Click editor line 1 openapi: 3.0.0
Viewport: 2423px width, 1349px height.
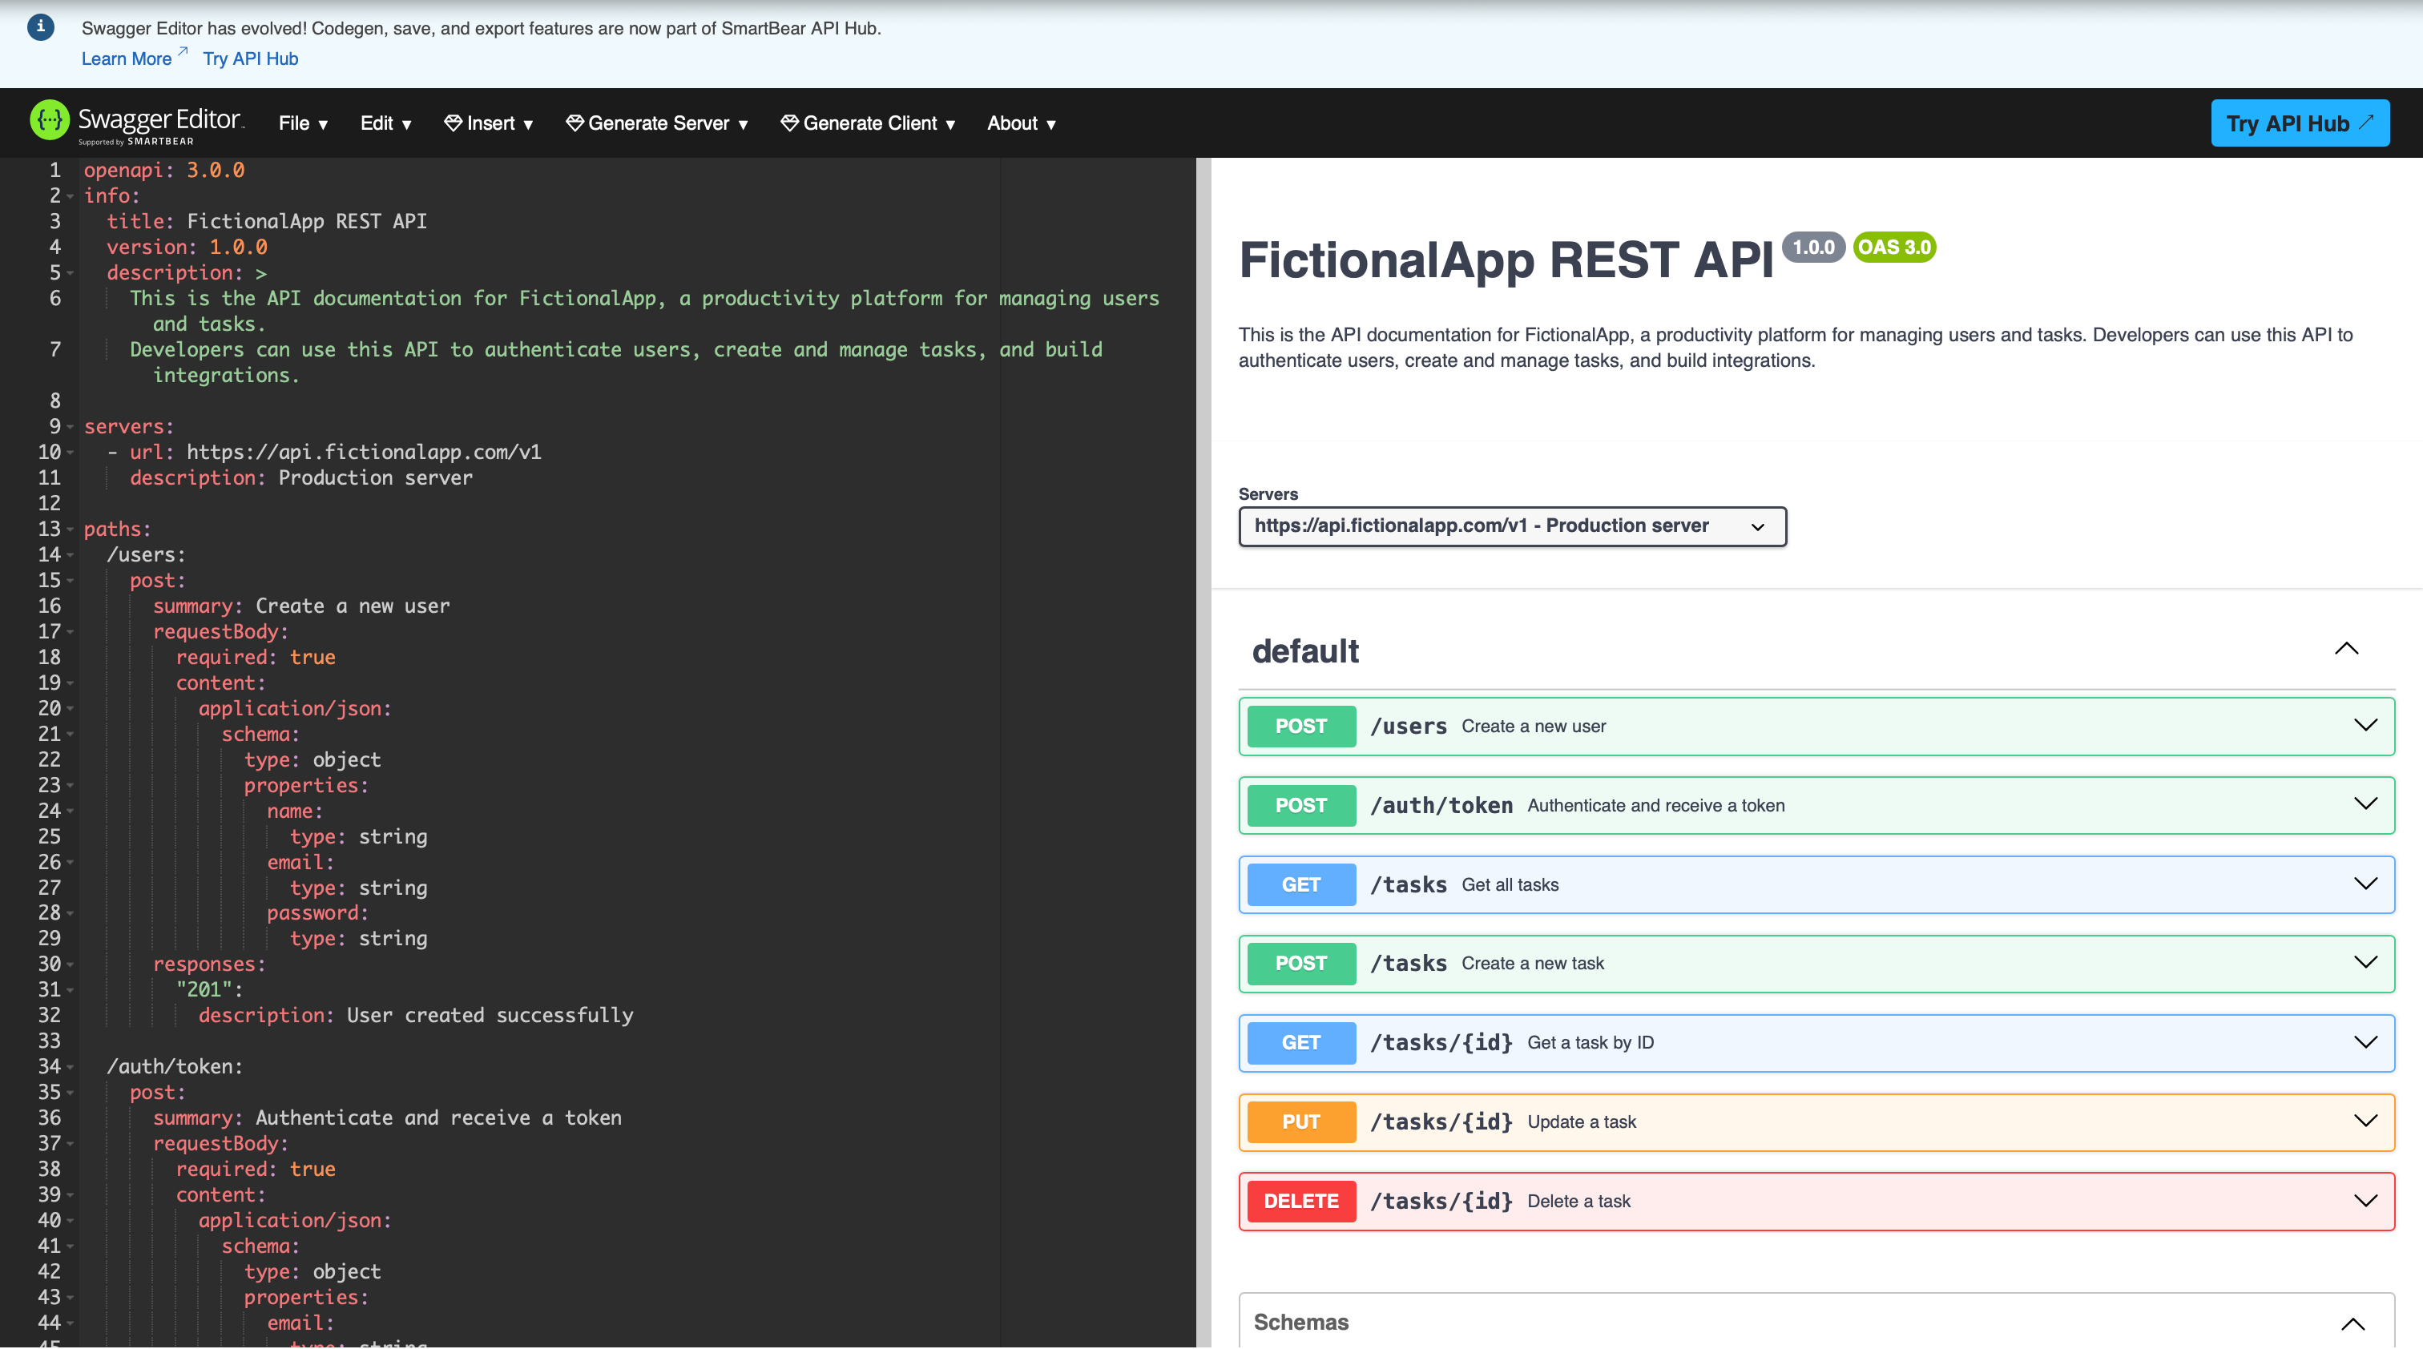click(x=164, y=170)
